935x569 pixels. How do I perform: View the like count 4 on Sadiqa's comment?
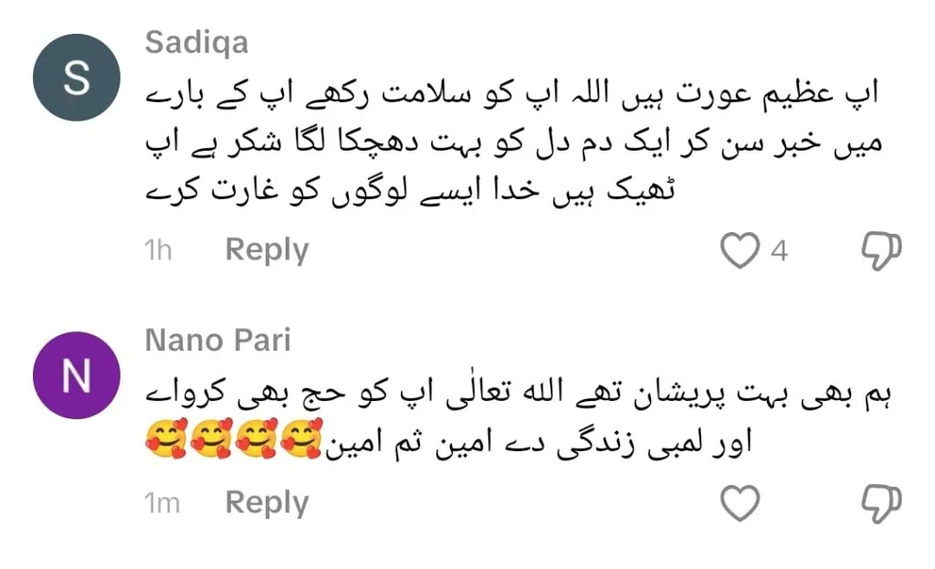click(x=779, y=250)
